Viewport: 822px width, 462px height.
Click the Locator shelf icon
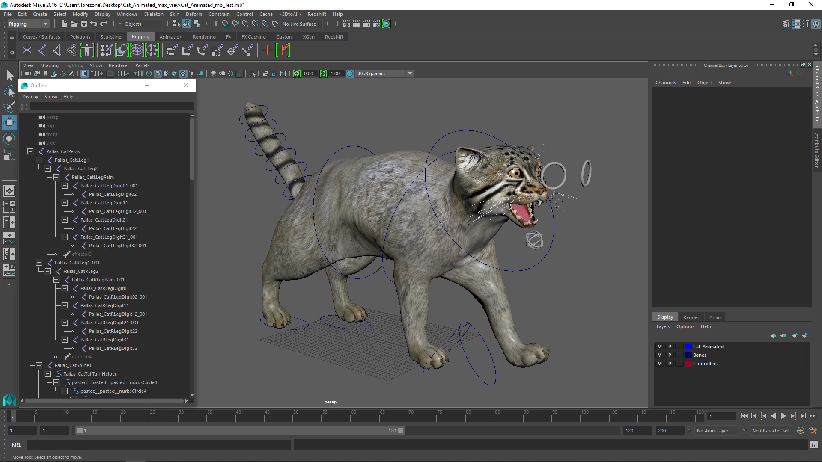tap(27, 50)
